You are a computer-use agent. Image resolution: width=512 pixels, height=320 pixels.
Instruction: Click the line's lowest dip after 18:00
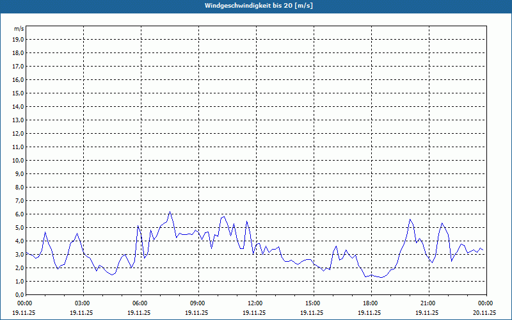click(381, 277)
